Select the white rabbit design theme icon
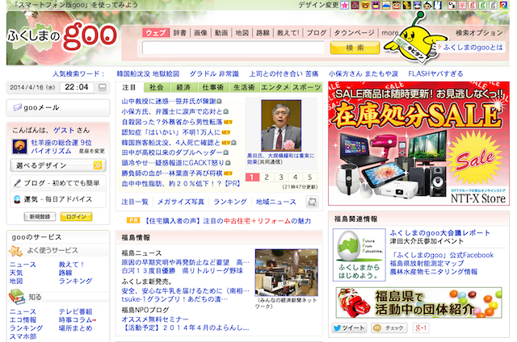This screenshot has height=342, width=517. point(438,5)
